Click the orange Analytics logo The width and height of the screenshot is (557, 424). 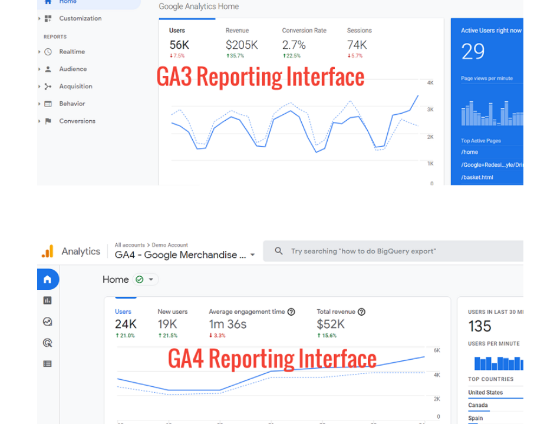(x=48, y=251)
